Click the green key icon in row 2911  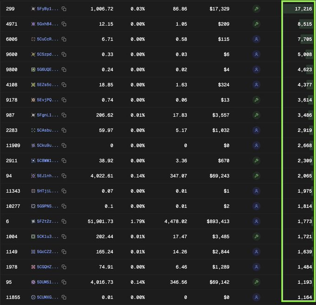pyautogui.click(x=257, y=161)
